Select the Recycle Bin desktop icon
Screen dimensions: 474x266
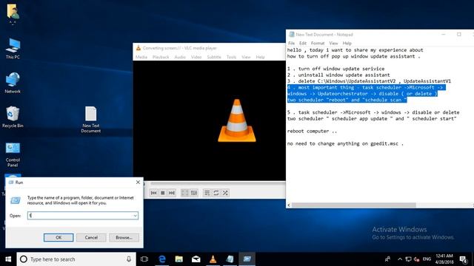point(13,117)
